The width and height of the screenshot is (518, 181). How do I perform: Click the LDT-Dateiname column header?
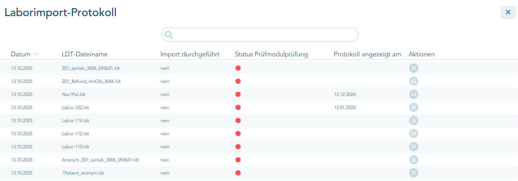[x=85, y=54]
